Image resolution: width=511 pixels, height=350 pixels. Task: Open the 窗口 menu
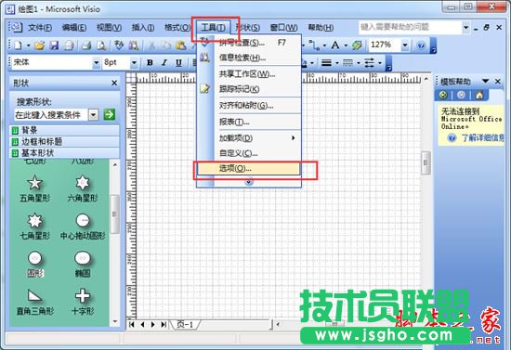(x=283, y=28)
